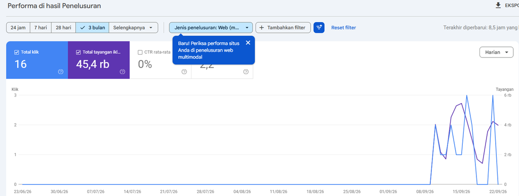Click the Performa di hasil Penelusuran heading
Screen dimensions: 519x196
54,6
